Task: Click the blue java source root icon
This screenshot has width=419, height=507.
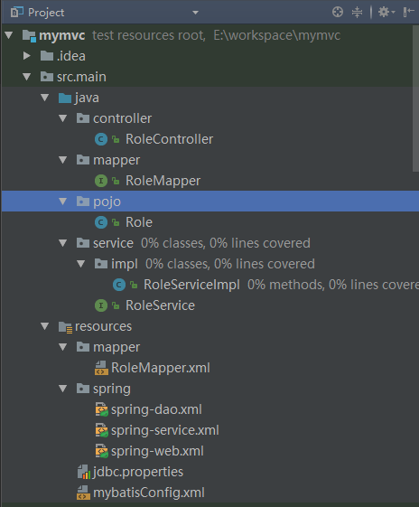Action: (x=65, y=98)
